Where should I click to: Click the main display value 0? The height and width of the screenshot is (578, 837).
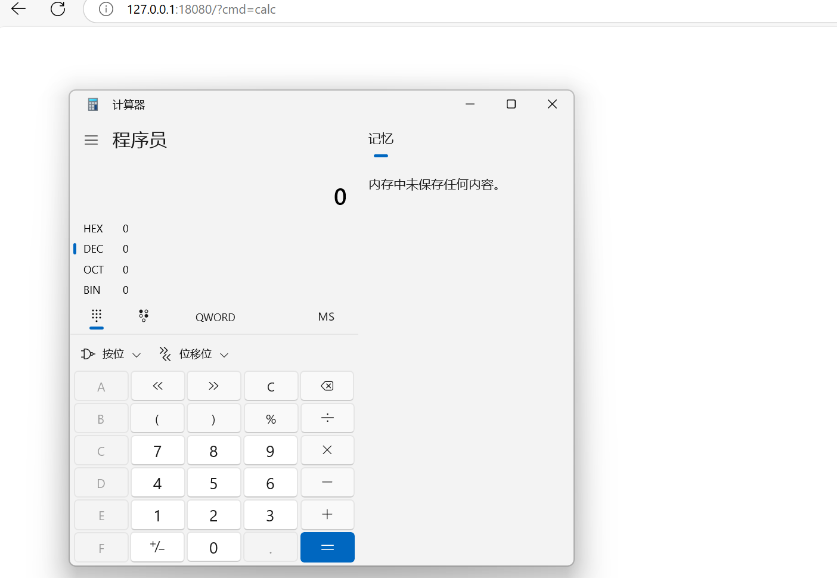click(x=340, y=197)
